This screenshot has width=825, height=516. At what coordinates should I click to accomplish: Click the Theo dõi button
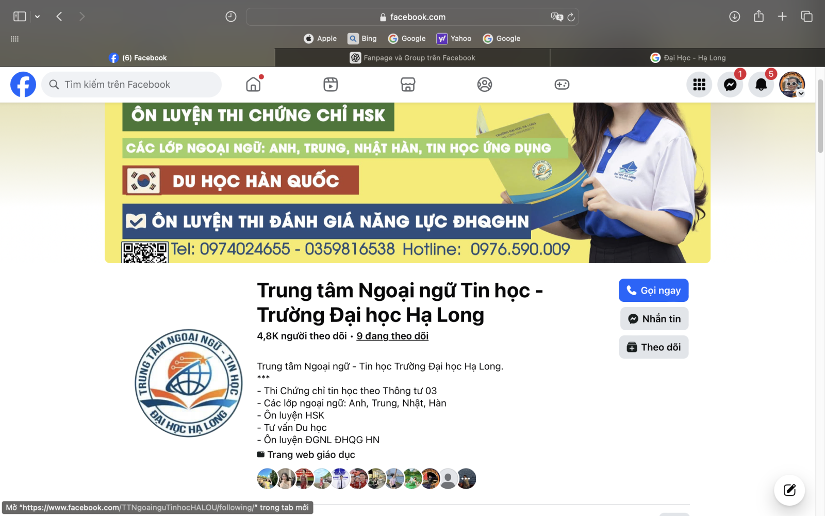tap(654, 347)
